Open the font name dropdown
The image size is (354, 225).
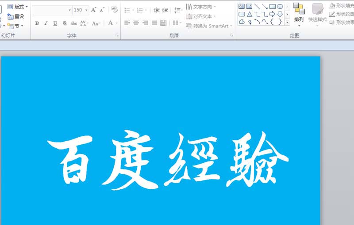point(69,10)
